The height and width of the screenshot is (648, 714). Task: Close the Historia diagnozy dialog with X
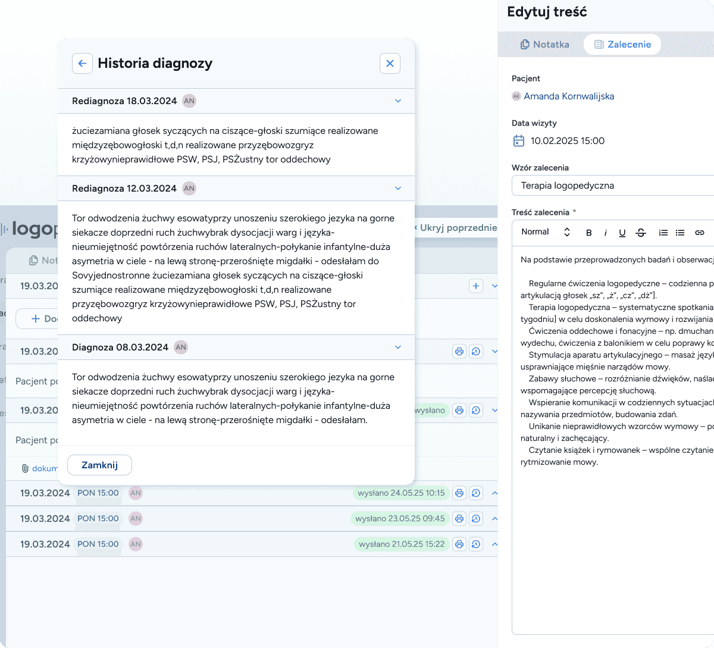tap(390, 64)
